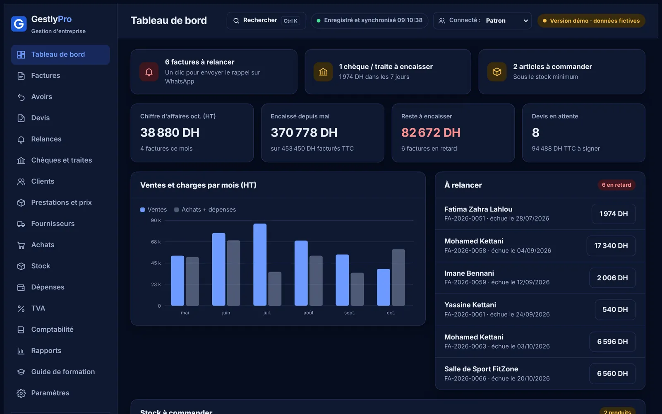
Task: Click the 17 340 DH amount button
Action: [611, 246]
